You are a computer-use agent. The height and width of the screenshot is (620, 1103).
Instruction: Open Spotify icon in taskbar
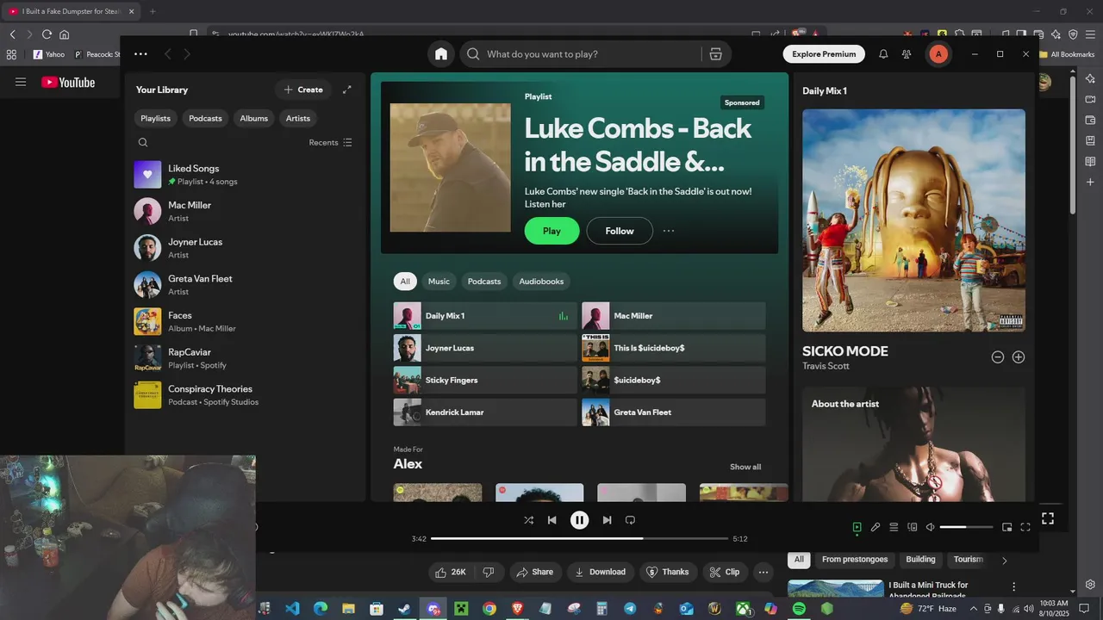click(x=799, y=609)
